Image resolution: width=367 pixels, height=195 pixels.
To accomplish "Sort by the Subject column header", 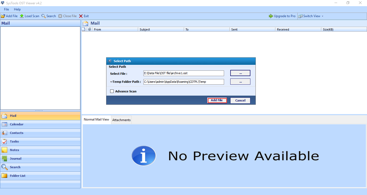I will click(161, 29).
